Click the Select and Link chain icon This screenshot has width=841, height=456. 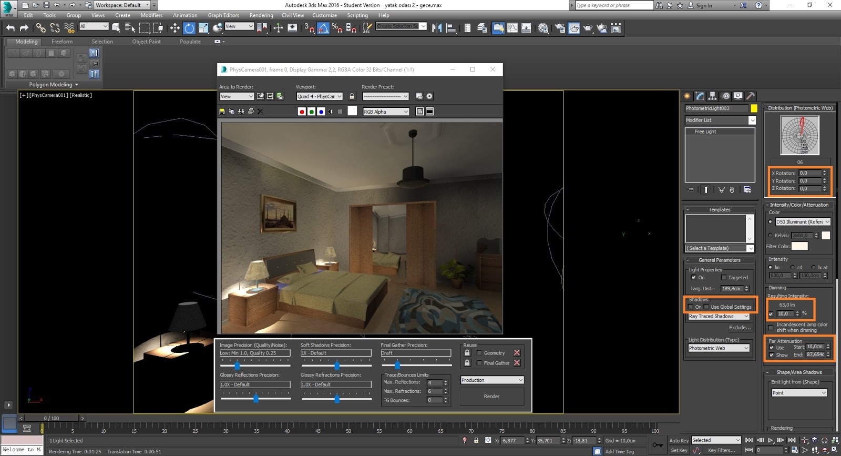pos(40,28)
